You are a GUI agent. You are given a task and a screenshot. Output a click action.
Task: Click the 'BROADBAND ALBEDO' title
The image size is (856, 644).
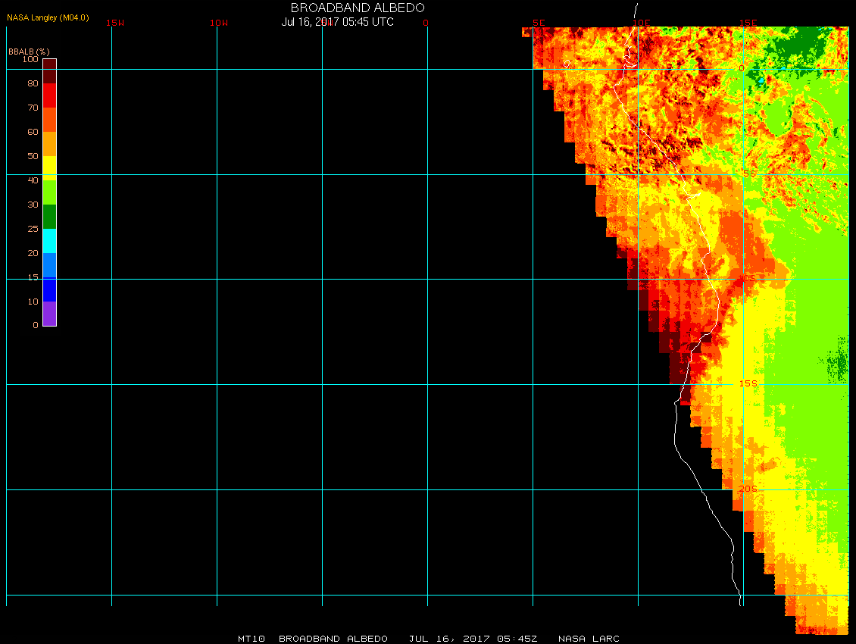pos(358,8)
